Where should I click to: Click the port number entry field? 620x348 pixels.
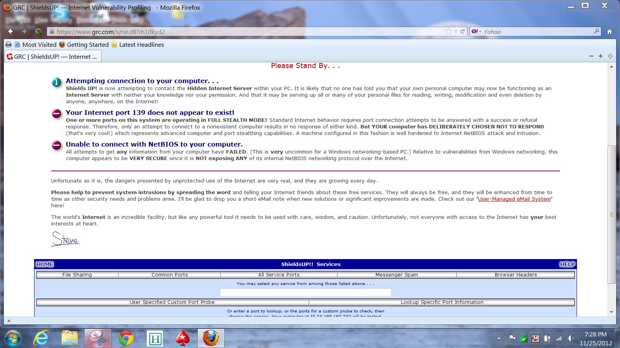[x=306, y=292]
